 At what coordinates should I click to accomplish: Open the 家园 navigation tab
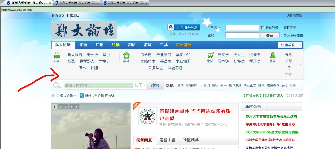84,45
